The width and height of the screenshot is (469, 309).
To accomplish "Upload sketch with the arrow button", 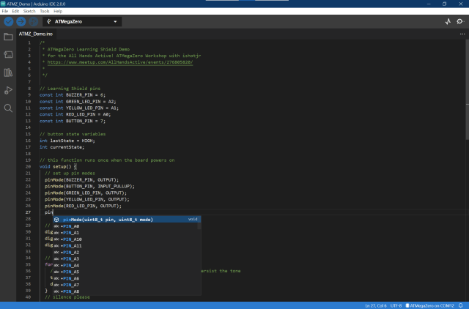I will (x=21, y=22).
